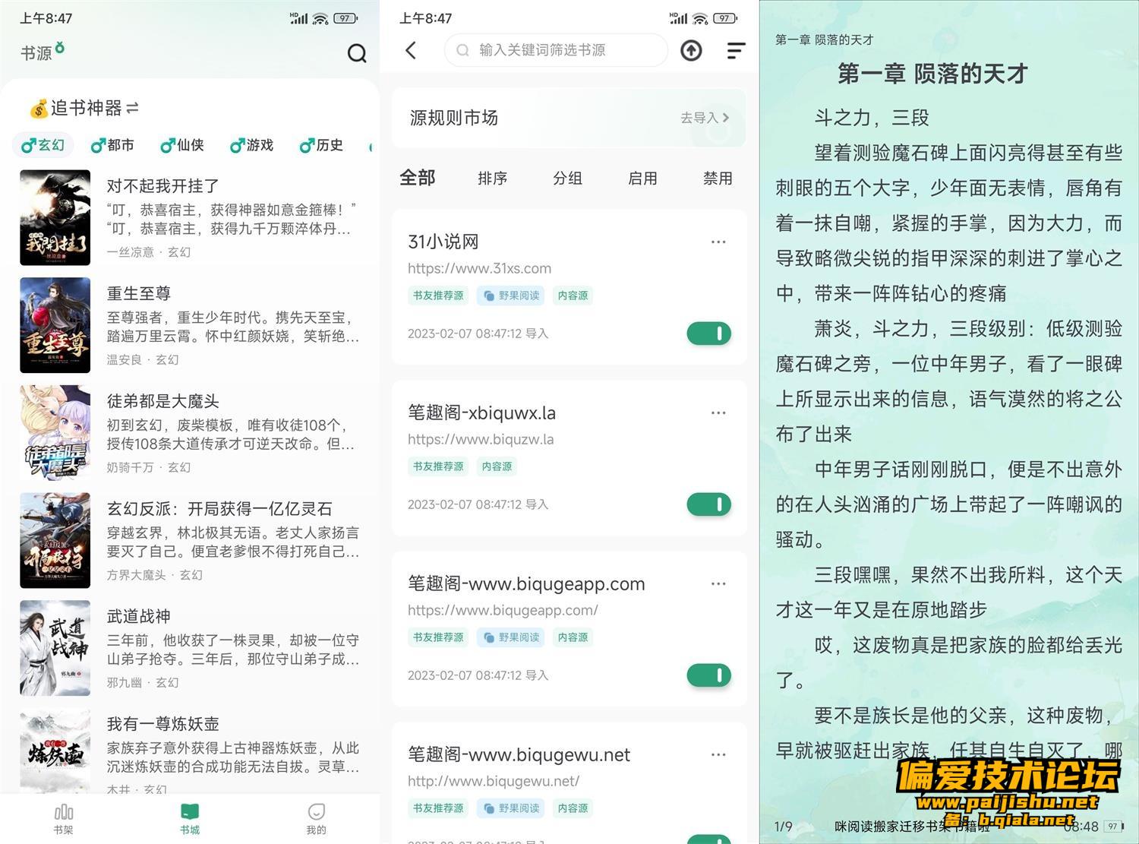Open book title 我有一尊炼妖壶
This screenshot has height=844, width=1139.
(x=162, y=724)
